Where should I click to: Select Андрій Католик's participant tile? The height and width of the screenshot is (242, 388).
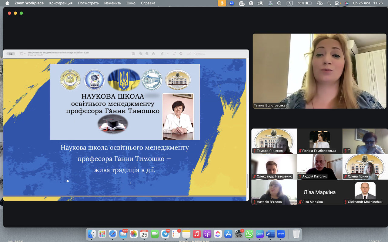(319, 167)
